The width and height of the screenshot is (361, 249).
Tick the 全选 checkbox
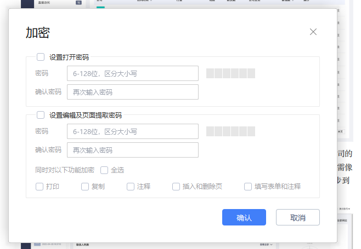[x=104, y=170]
